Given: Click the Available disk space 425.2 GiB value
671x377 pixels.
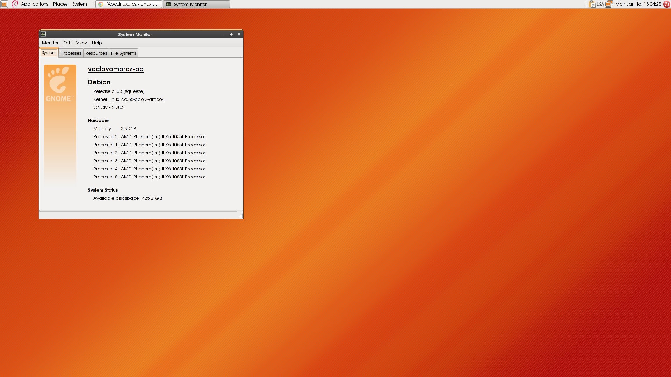Looking at the screenshot, I should tap(152, 198).
